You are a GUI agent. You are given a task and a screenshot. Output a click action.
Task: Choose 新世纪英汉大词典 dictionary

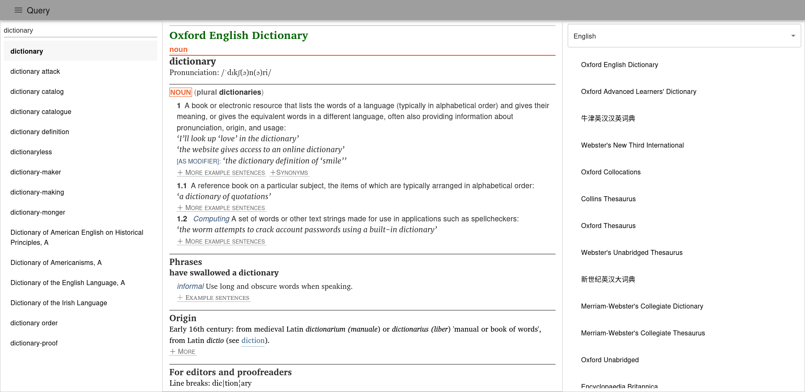coord(608,280)
